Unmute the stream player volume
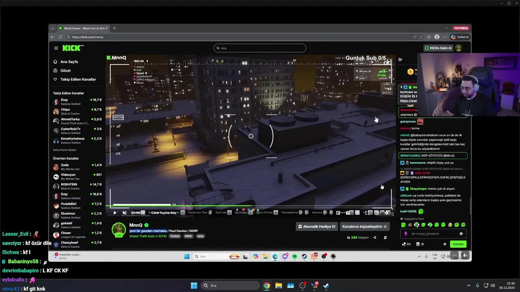 click(125, 213)
